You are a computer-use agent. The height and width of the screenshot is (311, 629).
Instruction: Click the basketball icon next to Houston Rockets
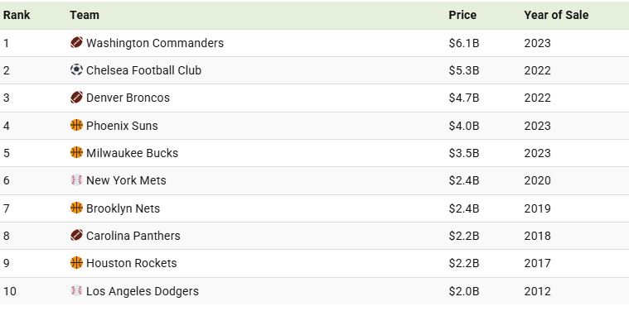click(76, 262)
